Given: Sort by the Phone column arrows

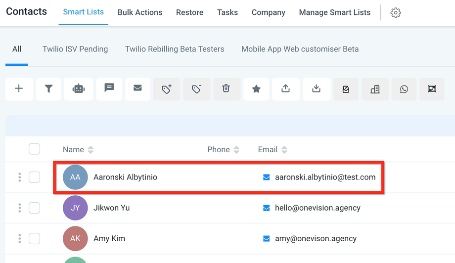Looking at the screenshot, I should click(x=236, y=150).
